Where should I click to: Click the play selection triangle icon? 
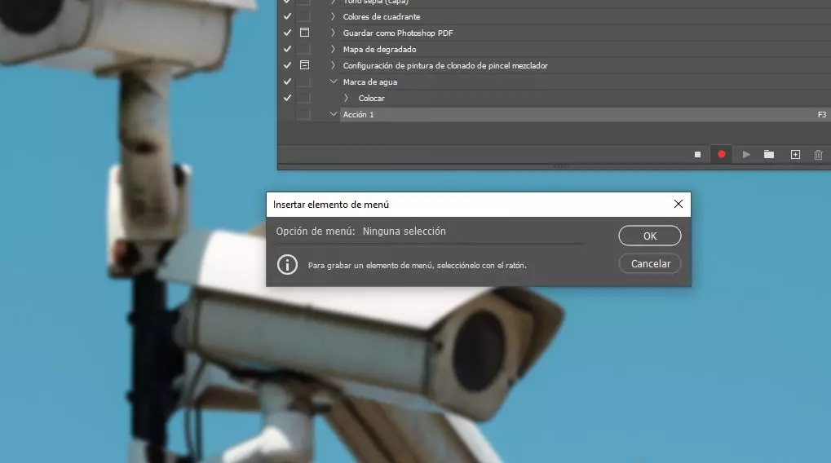coord(745,154)
